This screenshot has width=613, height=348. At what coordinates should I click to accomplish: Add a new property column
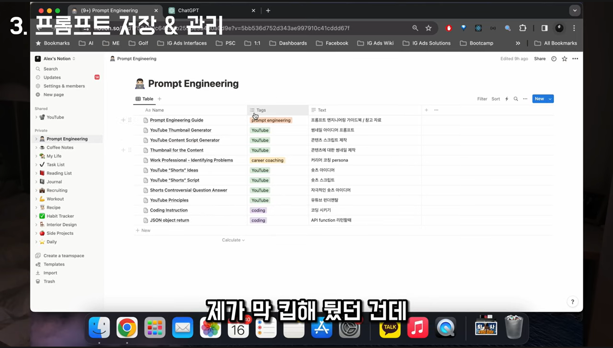tap(426, 110)
